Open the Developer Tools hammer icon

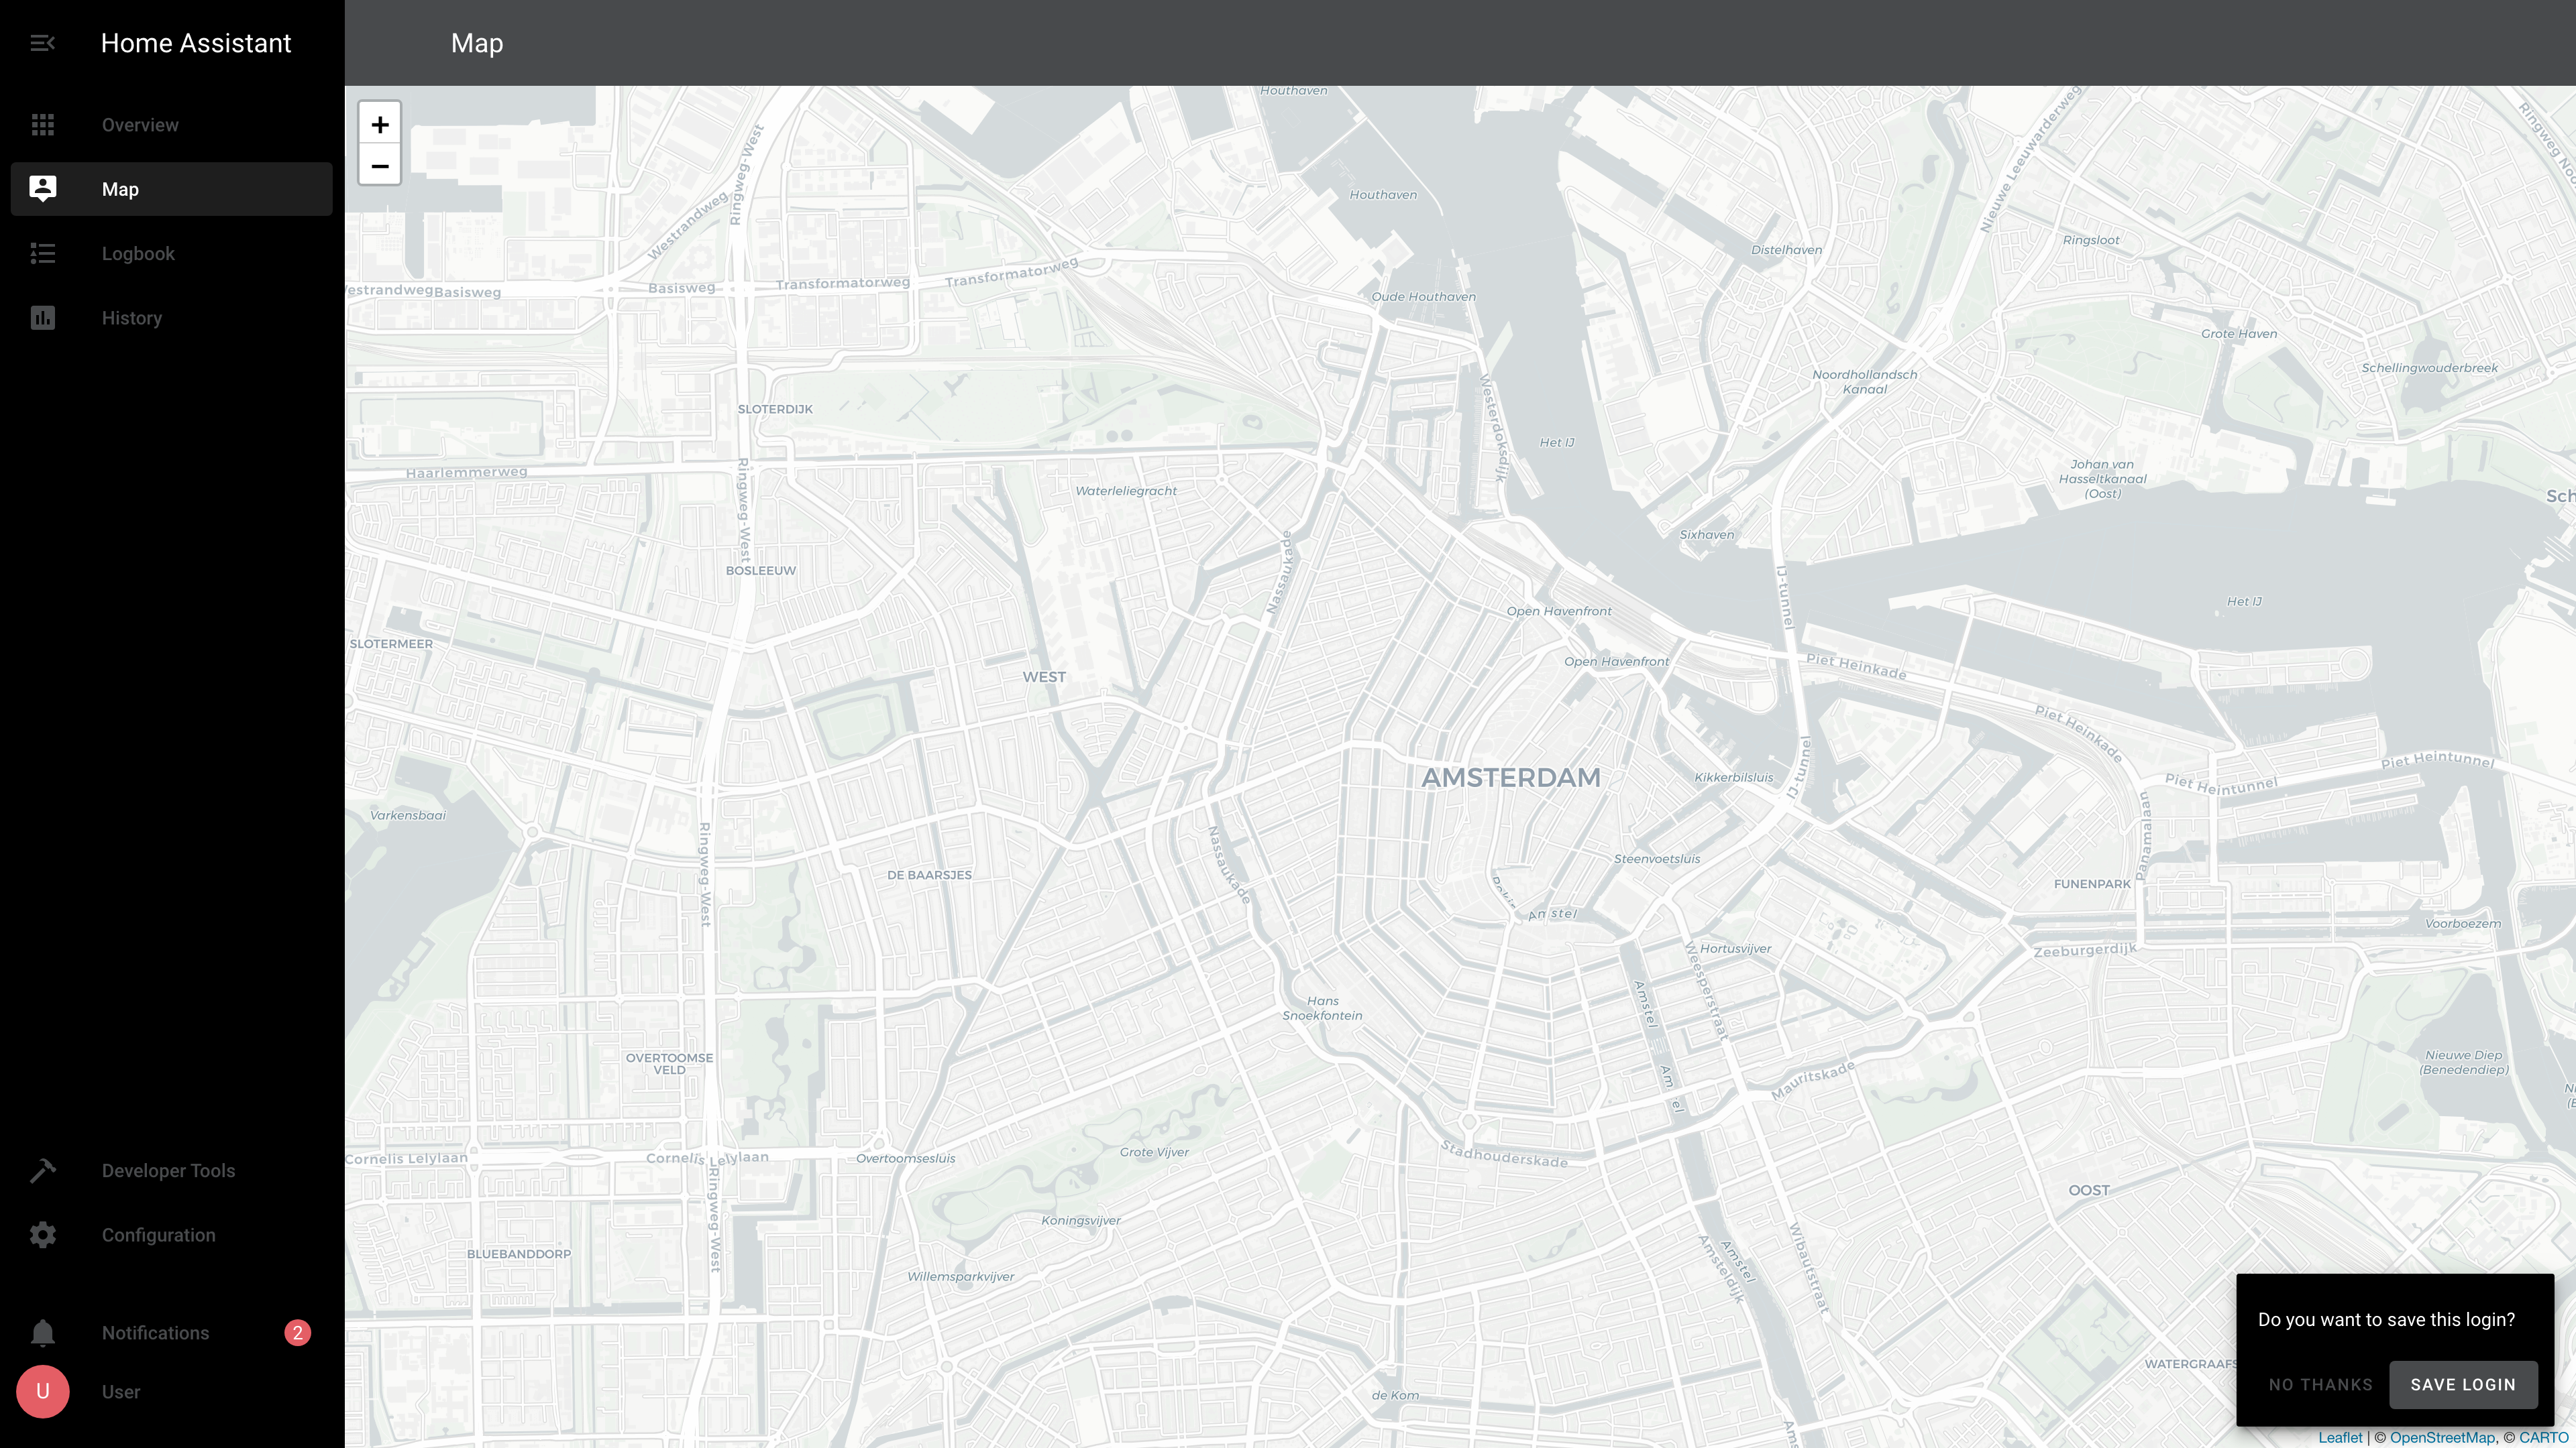42,1170
